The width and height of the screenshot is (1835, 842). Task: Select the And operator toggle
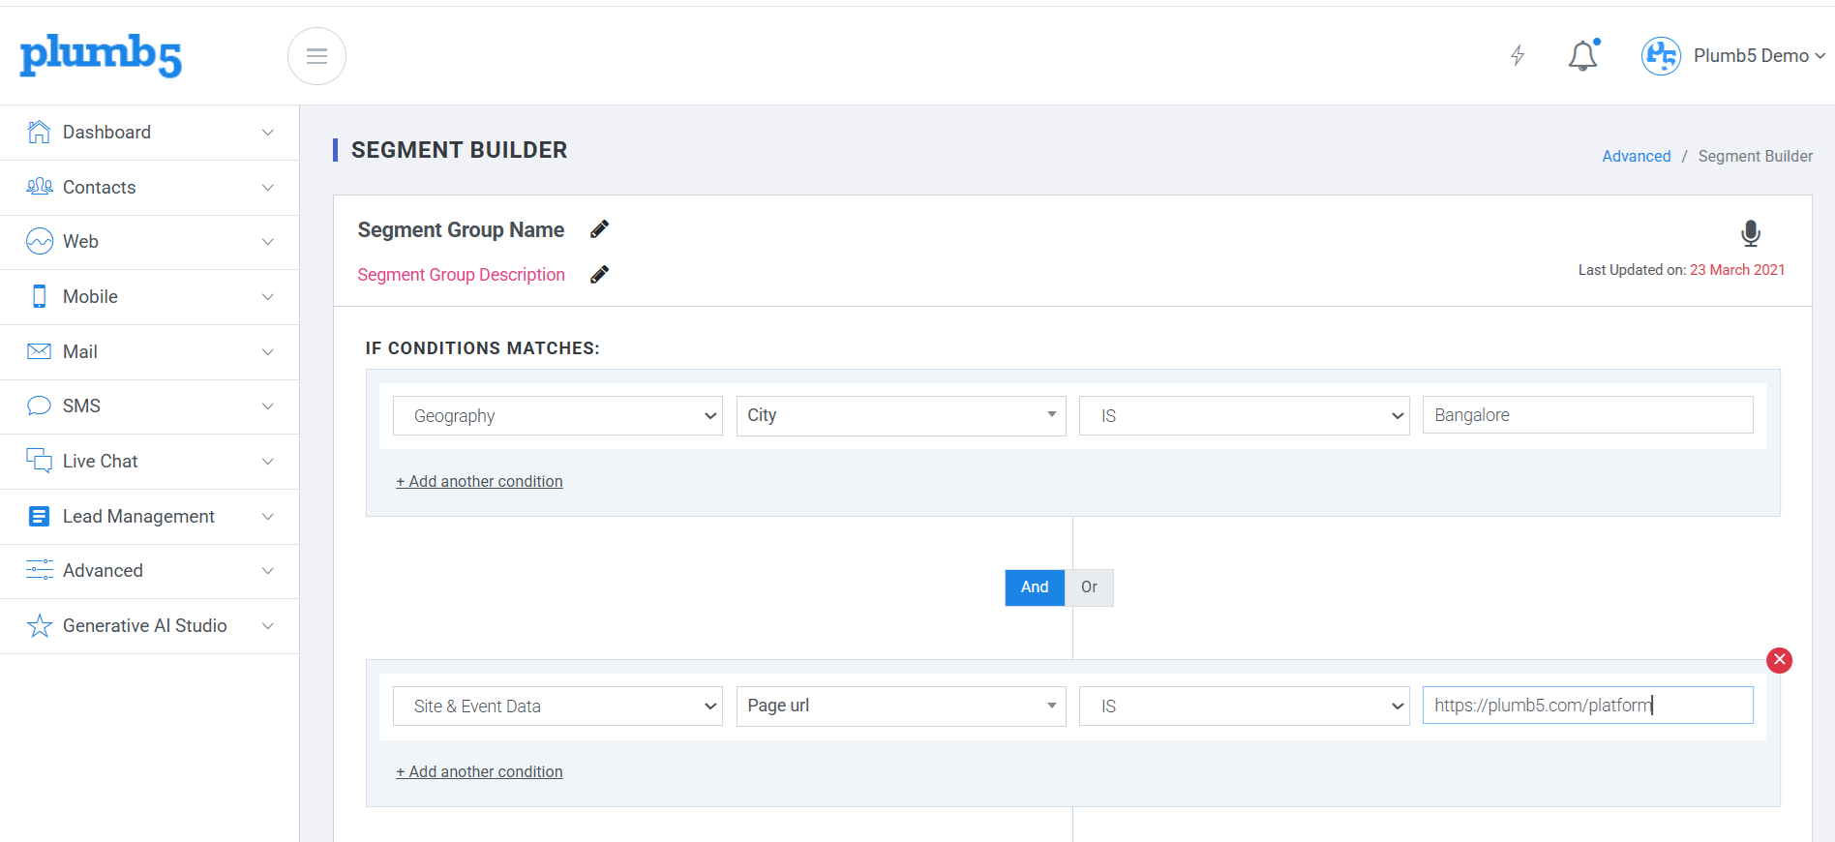(1035, 587)
